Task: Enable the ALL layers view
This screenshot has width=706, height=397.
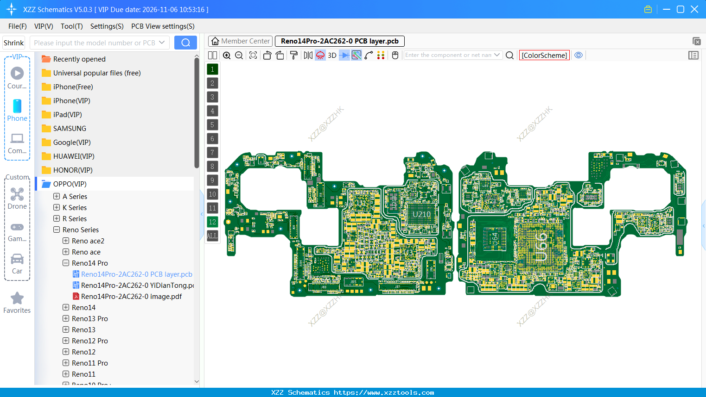Action: point(212,236)
